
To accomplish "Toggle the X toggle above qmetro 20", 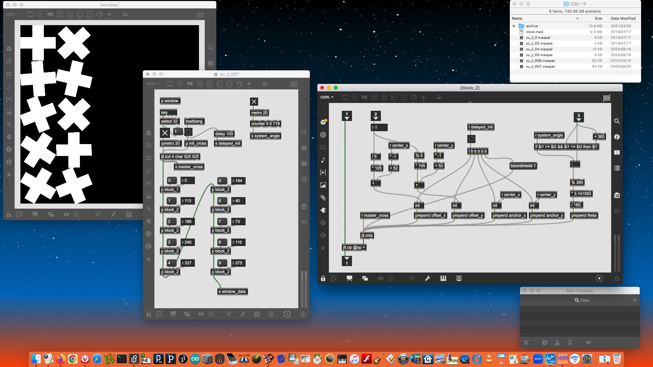I will [x=165, y=133].
